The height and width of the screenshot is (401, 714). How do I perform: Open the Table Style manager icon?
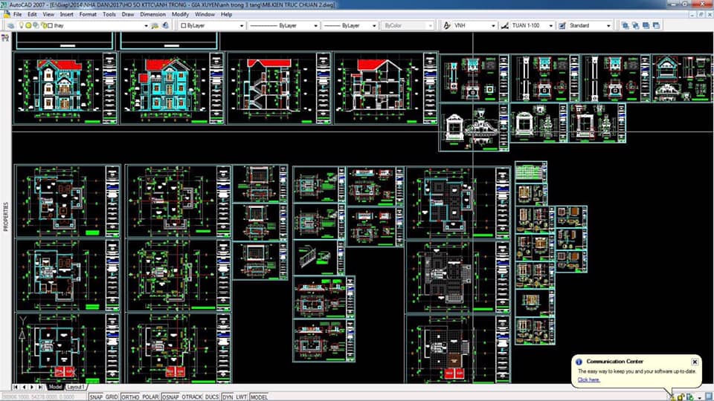point(562,25)
